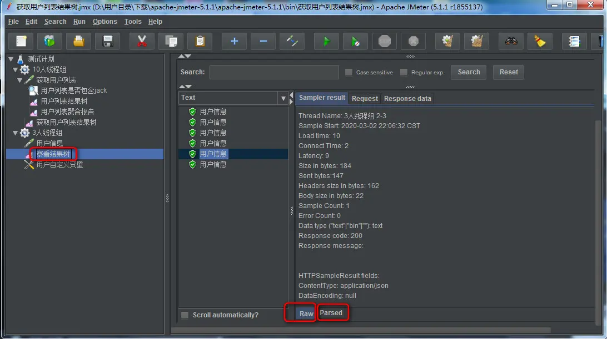Click the Shutdown threads icon

414,41
